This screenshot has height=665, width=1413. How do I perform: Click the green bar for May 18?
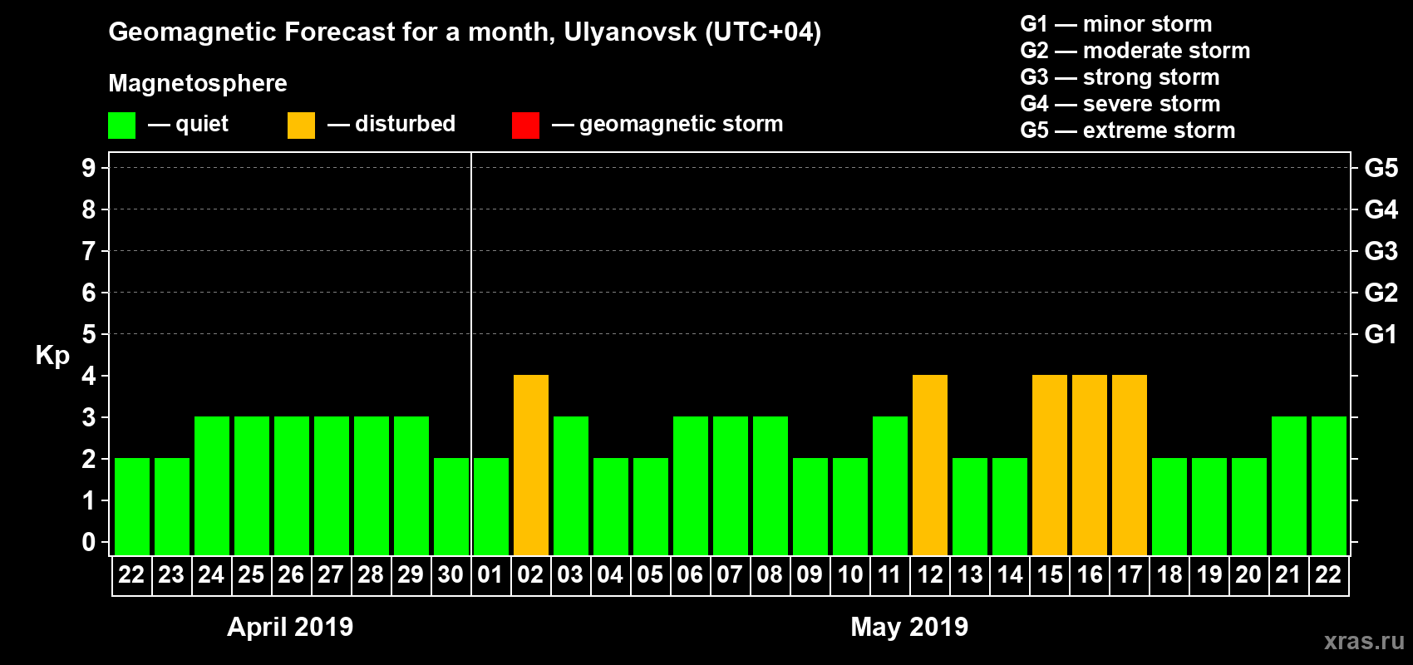(x=1169, y=507)
